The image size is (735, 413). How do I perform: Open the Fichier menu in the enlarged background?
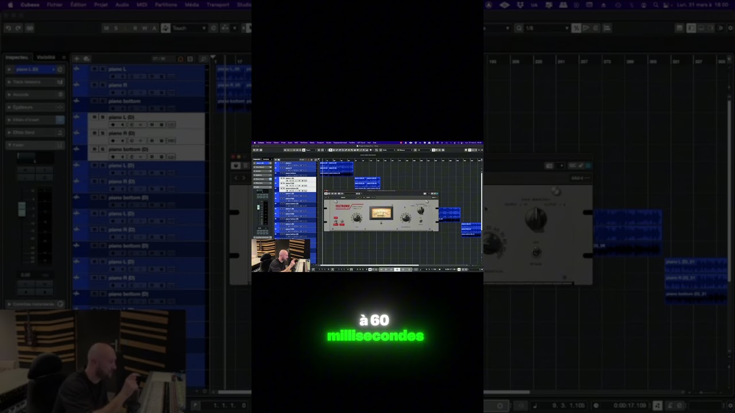point(55,5)
